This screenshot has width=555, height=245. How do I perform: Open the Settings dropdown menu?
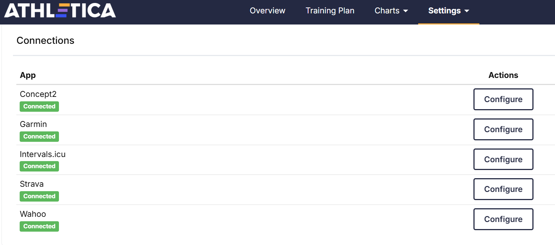pyautogui.click(x=449, y=11)
